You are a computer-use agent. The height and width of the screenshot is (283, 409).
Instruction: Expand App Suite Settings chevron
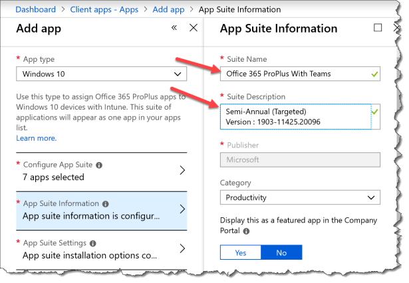point(183,248)
